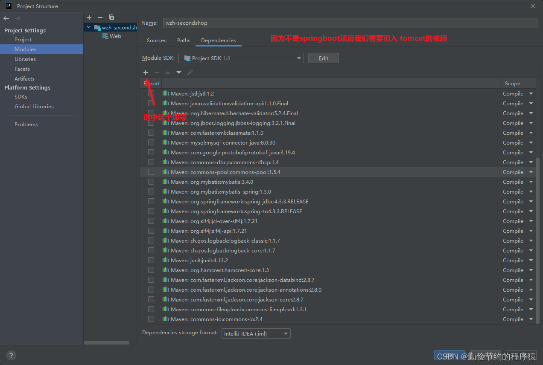Add a new module with plus icon
543x365 pixels.
coord(89,17)
